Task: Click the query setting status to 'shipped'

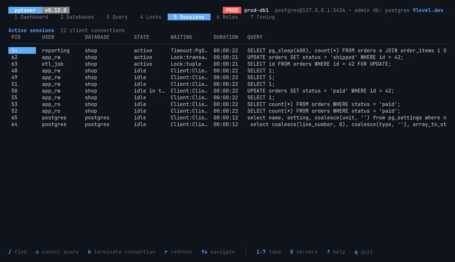Action: [325, 57]
